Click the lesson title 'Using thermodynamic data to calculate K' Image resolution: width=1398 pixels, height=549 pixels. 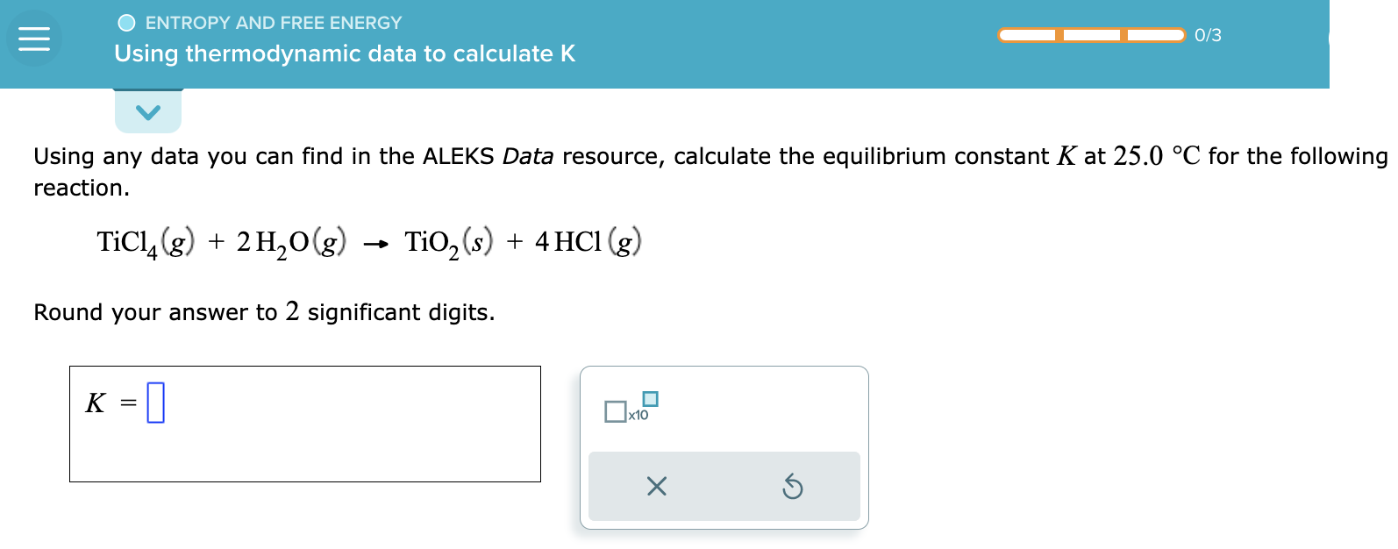343,53
